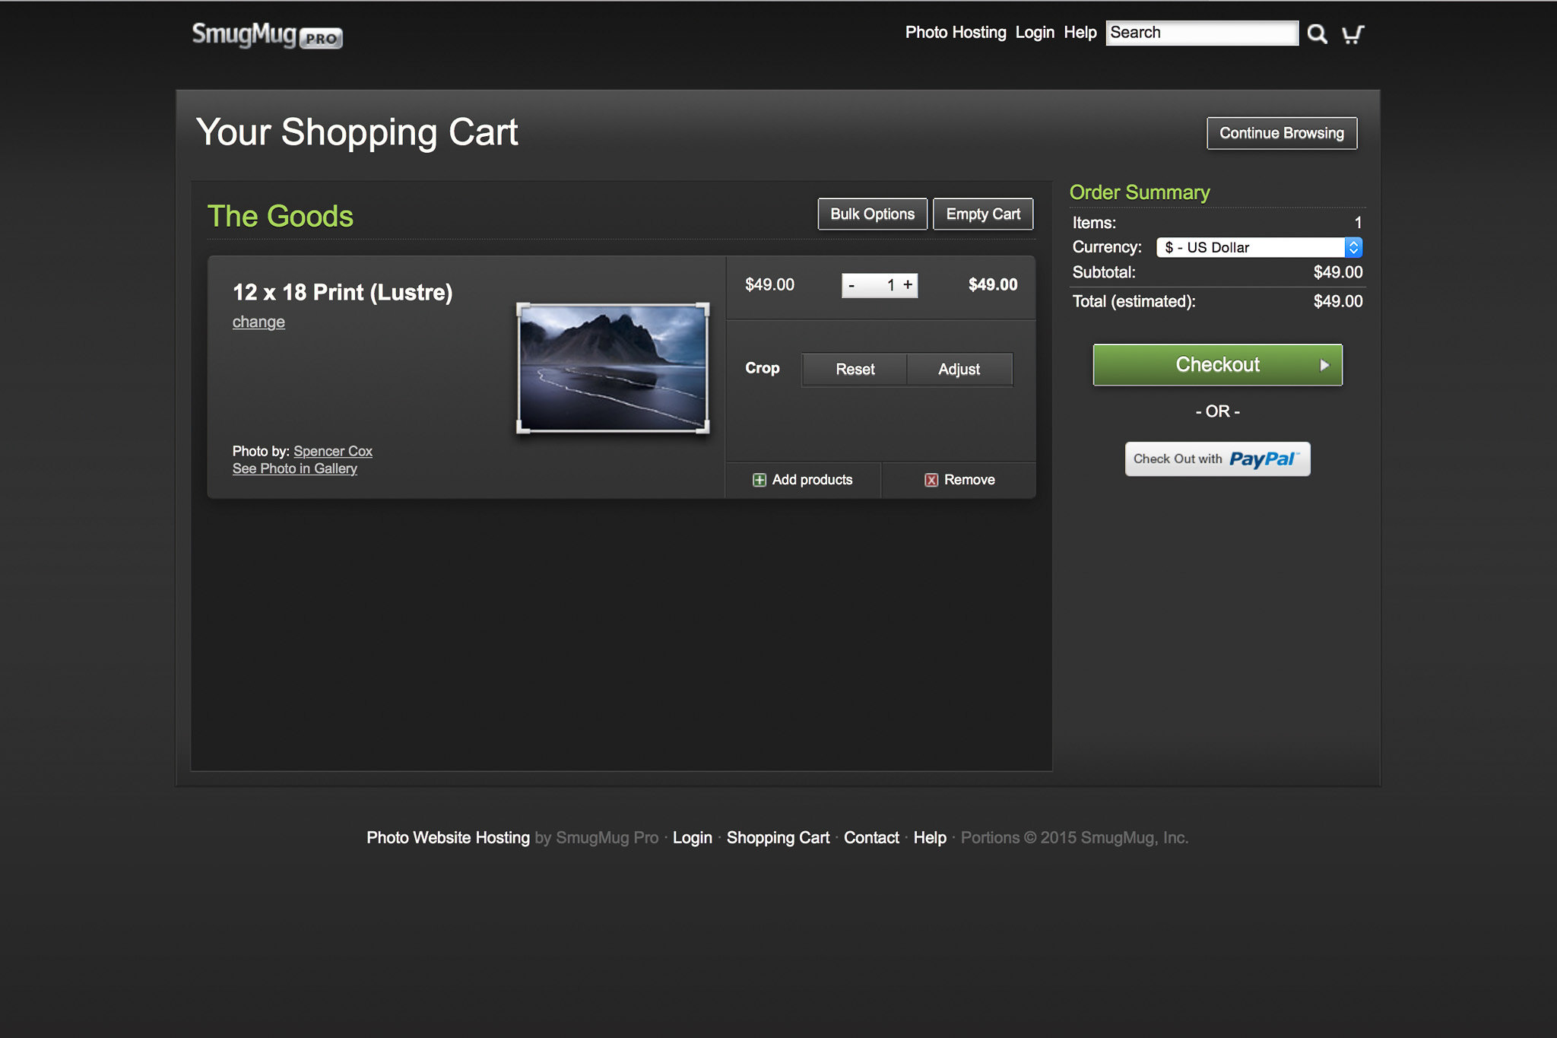Image resolution: width=1557 pixels, height=1038 pixels.
Task: Open the mountain beach photo thumbnail
Action: [613, 369]
